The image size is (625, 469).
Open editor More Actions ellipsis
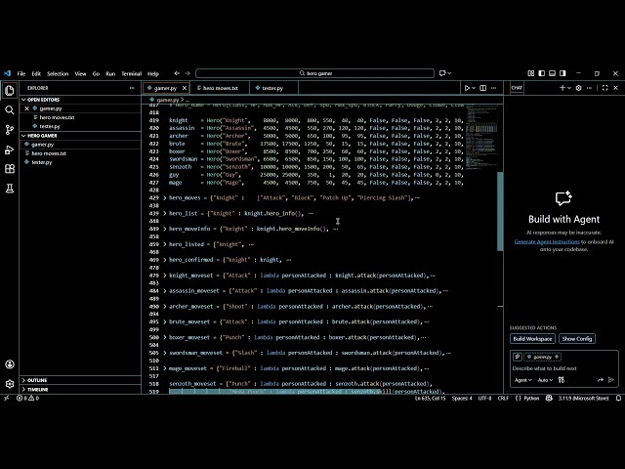493,88
